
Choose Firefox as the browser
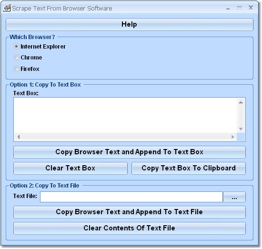[x=16, y=69]
